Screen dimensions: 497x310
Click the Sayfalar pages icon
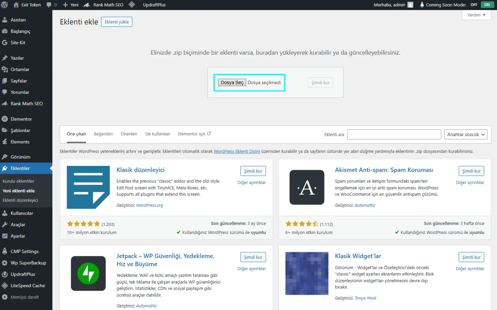click(x=5, y=81)
